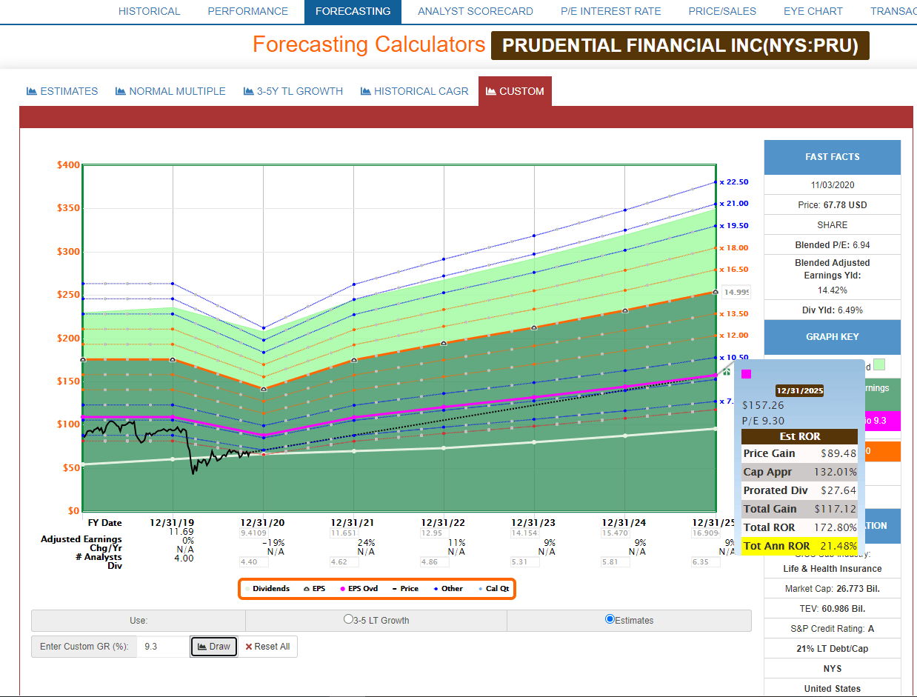Click the dividend field showing 6.35
Screen dimensions: 917x697
coord(704,562)
